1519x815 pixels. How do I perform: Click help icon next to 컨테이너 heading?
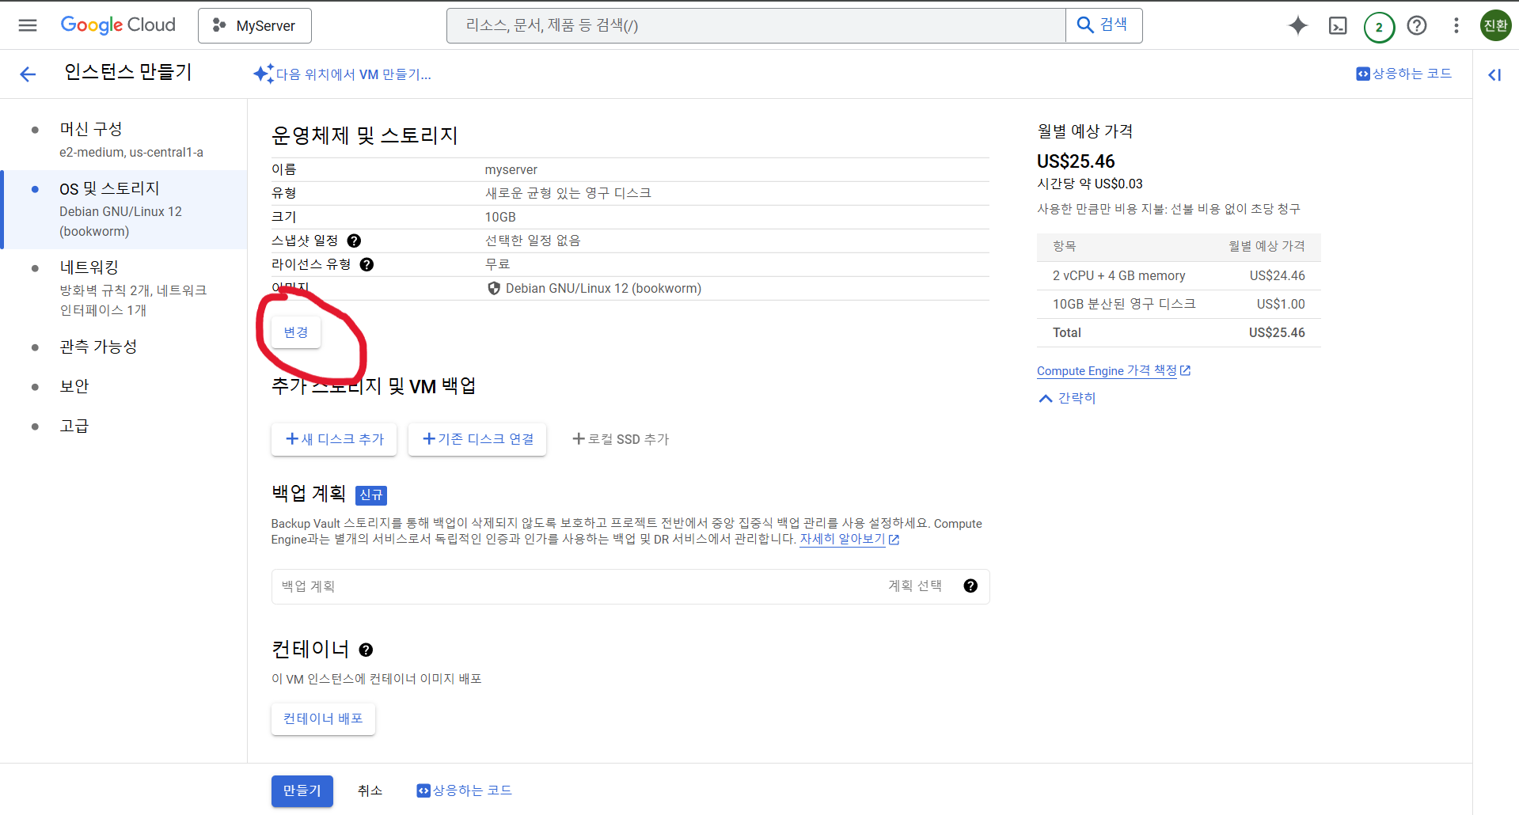[366, 650]
